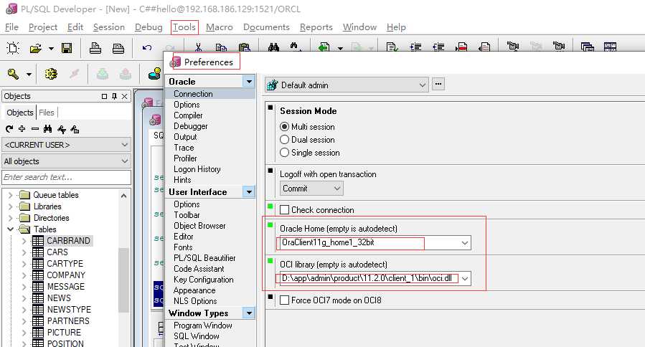Click the object tree scroll up arrow
Image resolution: width=645 pixels, height=347 pixels.
pos(124,196)
